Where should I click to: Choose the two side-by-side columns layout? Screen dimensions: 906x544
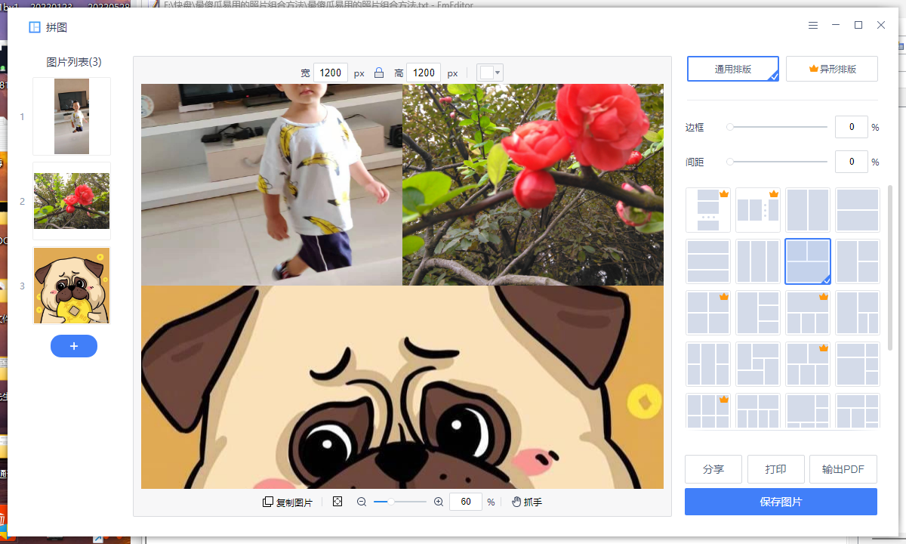pyautogui.click(x=808, y=210)
